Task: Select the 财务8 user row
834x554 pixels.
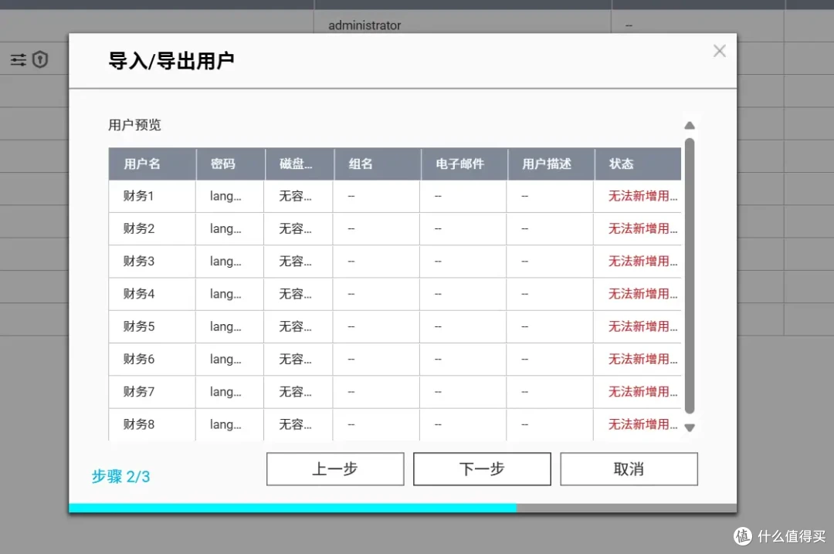Action: [395, 424]
